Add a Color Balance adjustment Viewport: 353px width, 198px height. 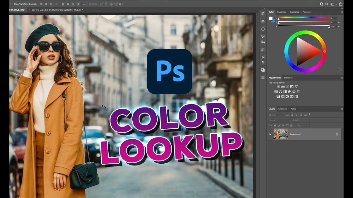click(280, 92)
